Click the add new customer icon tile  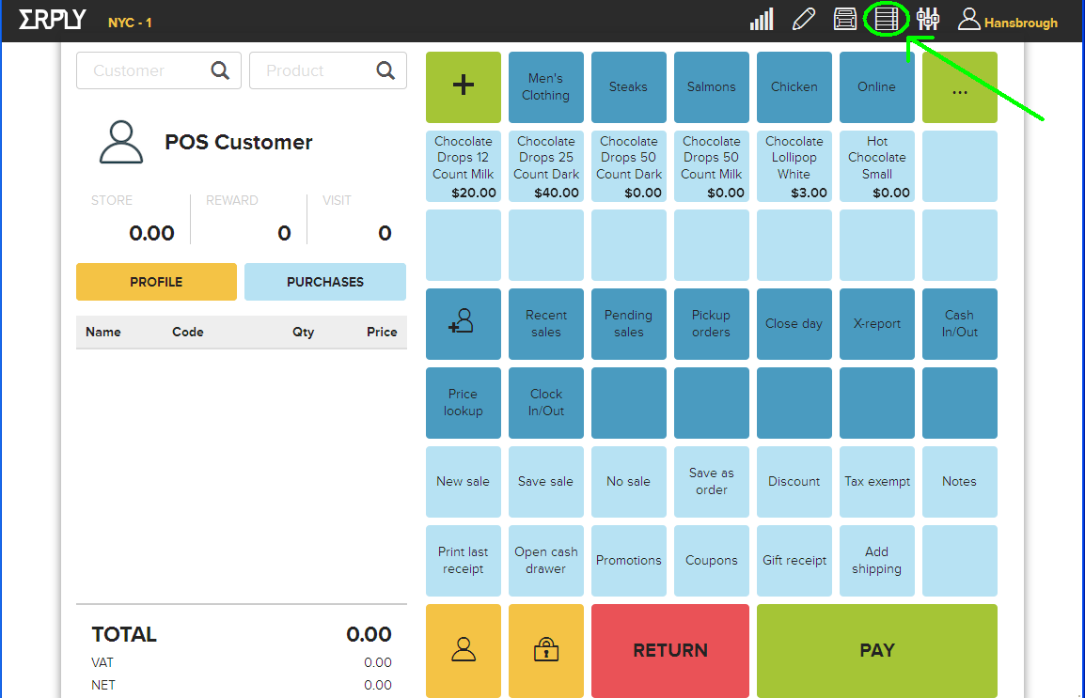463,323
